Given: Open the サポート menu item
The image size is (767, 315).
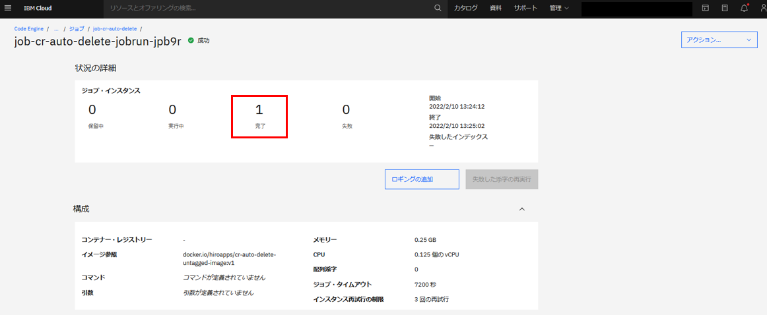Looking at the screenshot, I should [525, 9].
